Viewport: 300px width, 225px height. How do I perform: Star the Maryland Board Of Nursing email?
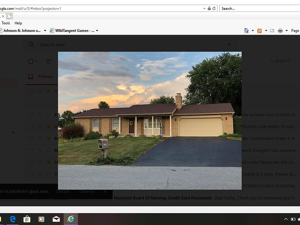(x=40, y=198)
